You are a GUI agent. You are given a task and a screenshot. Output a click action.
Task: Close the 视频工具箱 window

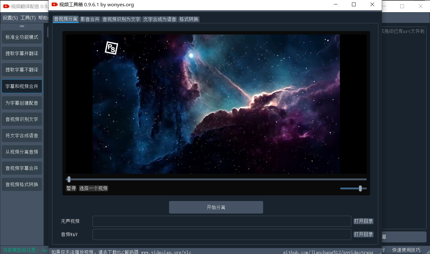372,4
